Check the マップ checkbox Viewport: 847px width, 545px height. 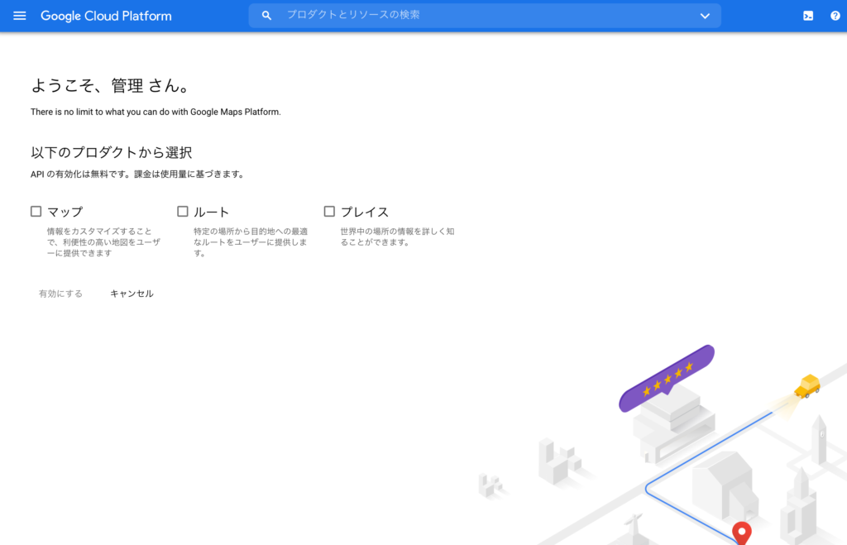pos(36,211)
